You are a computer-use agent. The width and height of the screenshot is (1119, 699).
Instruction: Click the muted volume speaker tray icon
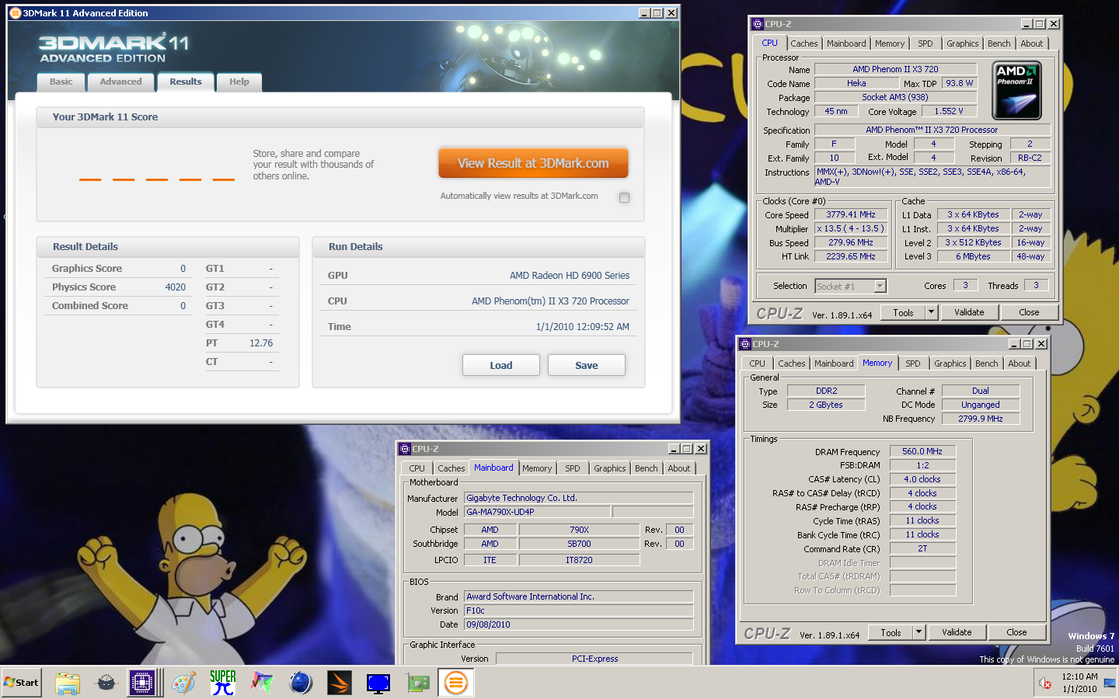[1045, 683]
